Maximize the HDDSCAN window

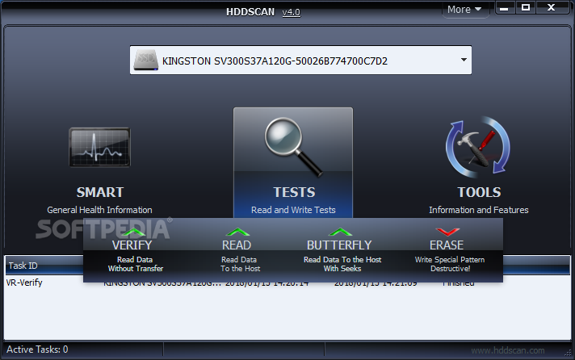click(x=526, y=8)
